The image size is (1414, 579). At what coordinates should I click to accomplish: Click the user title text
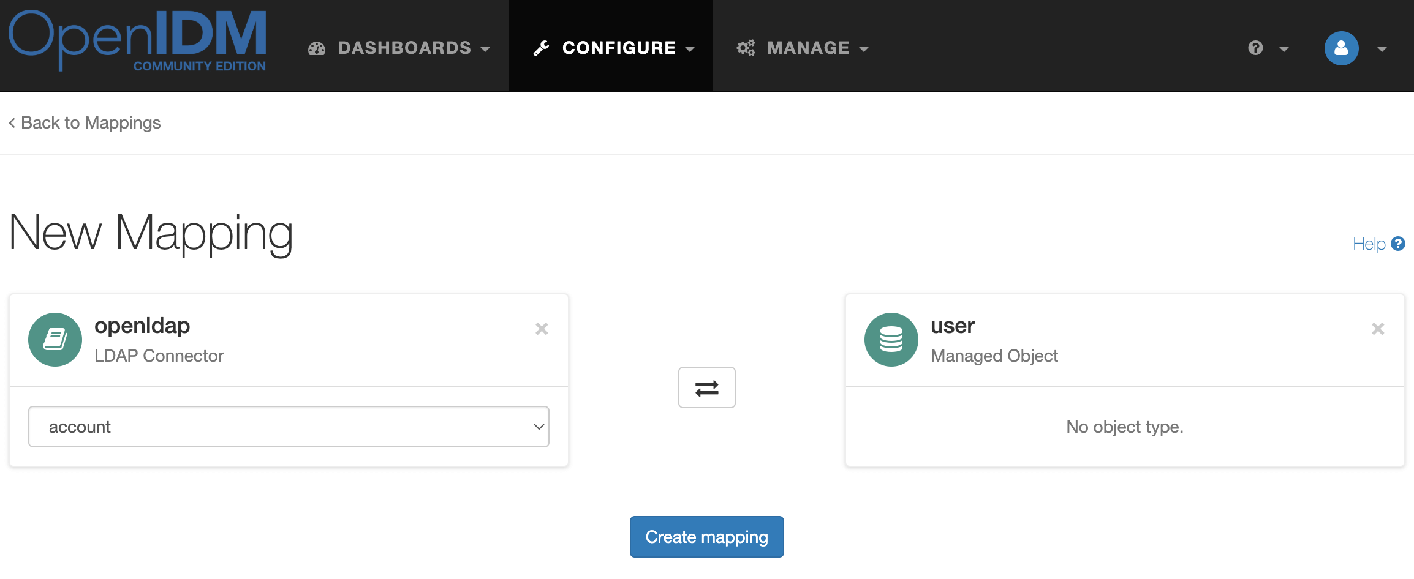coord(953,326)
